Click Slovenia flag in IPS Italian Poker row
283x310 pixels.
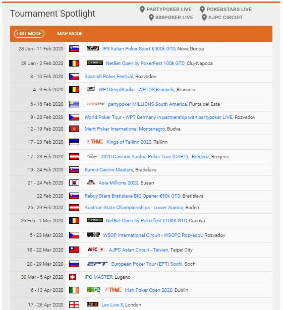point(74,48)
